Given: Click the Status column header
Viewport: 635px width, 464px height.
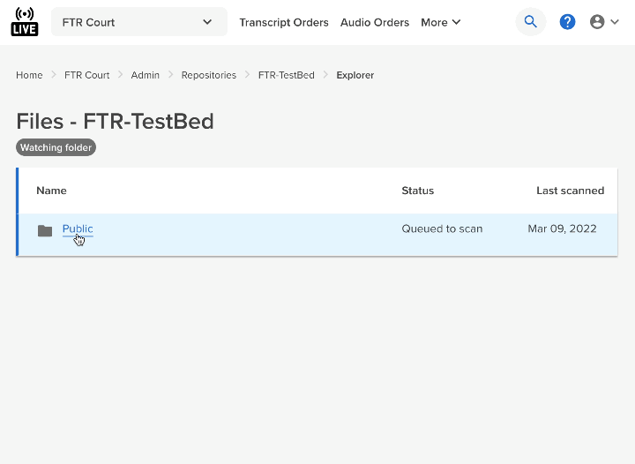Looking at the screenshot, I should (417, 191).
